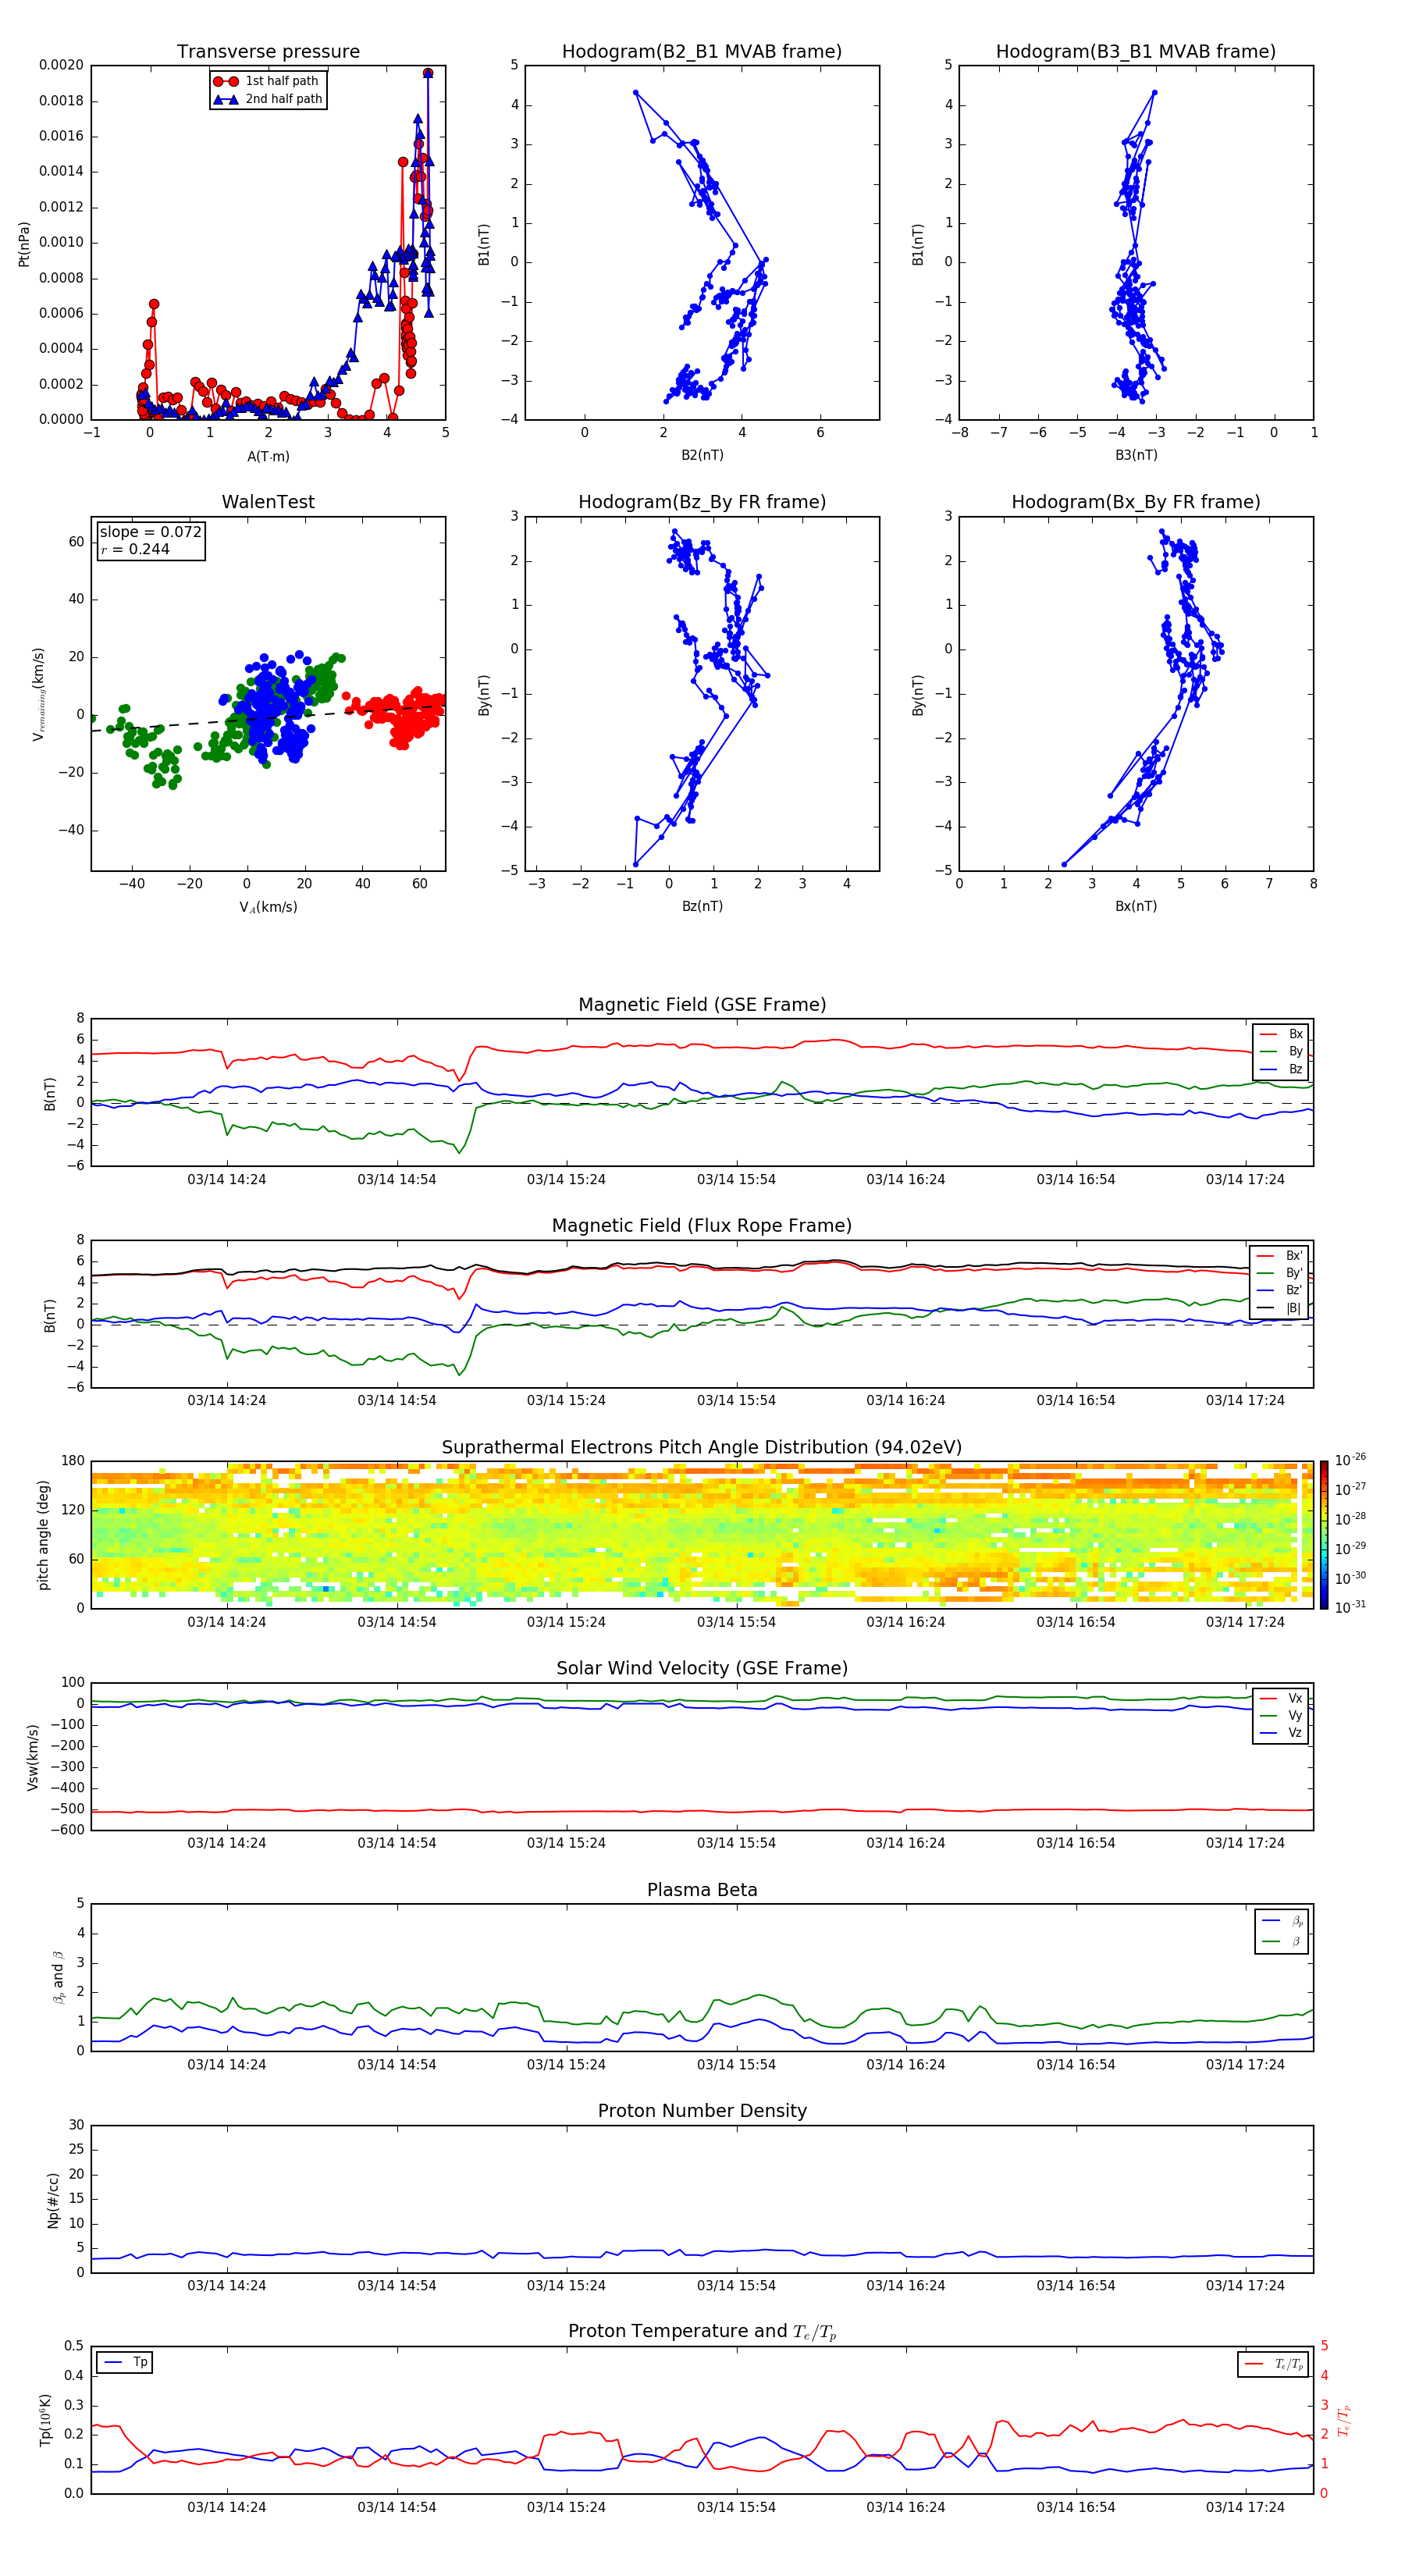Viewport: 1405px width, 2576px height.
Task: Click the "Tp(10^6K)" y-axis label
Action: pos(45,2420)
